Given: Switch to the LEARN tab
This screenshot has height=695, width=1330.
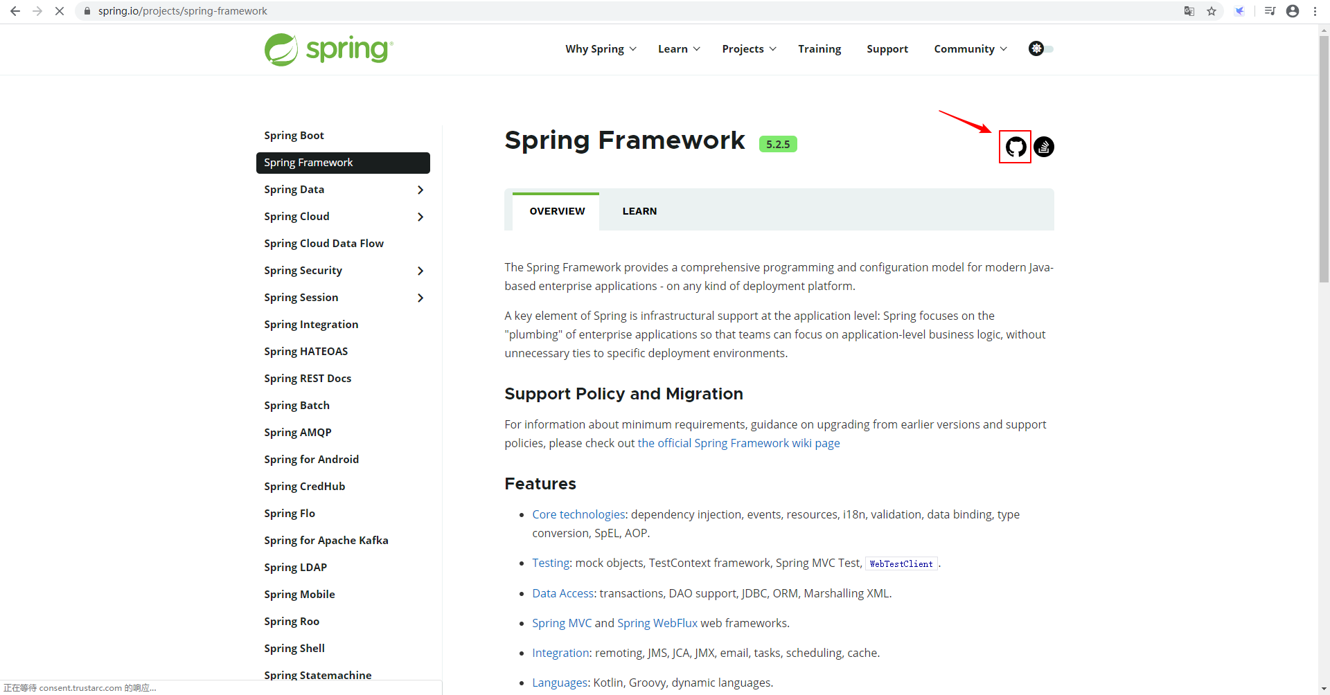Looking at the screenshot, I should click(639, 211).
